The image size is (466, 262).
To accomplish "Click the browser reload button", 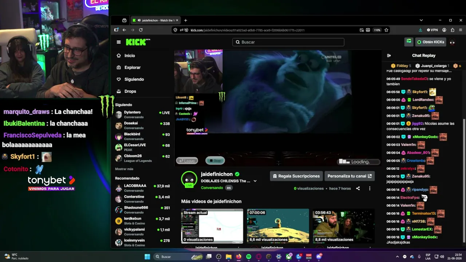I will [141, 30].
